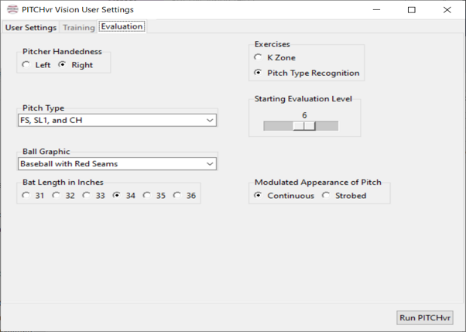466x332 pixels.
Task: Select Continuous pitch appearance
Action: [x=259, y=196]
